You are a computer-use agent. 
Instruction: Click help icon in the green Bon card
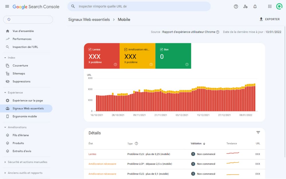pyautogui.click(x=187, y=65)
